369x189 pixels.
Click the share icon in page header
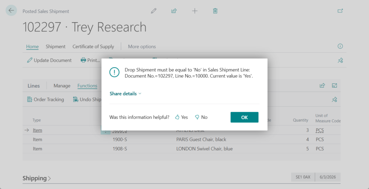coord(174,11)
